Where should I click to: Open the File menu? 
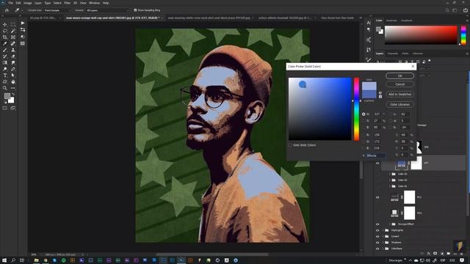tap(10, 3)
